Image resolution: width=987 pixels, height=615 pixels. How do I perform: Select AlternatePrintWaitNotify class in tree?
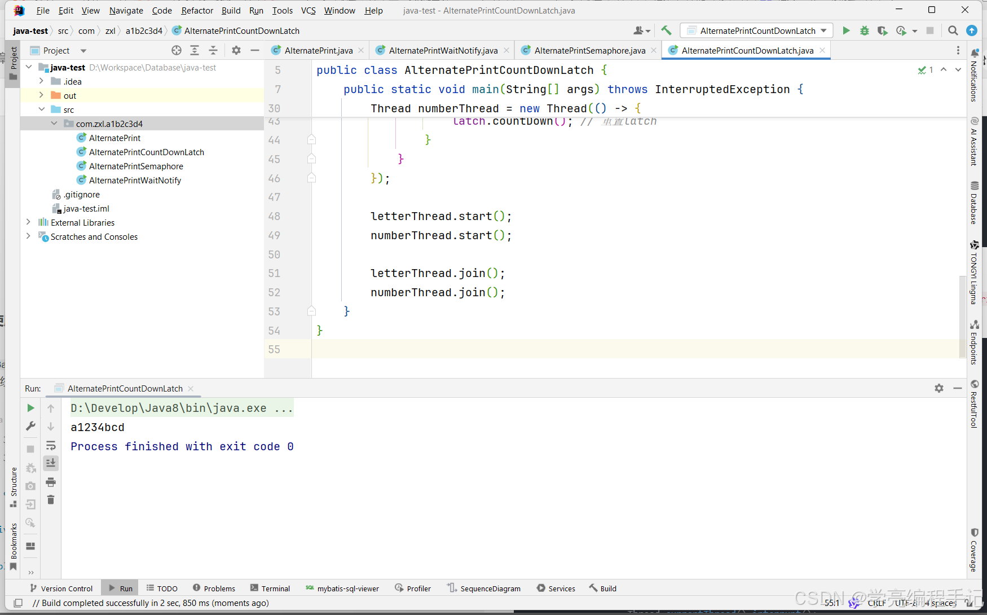(x=135, y=180)
